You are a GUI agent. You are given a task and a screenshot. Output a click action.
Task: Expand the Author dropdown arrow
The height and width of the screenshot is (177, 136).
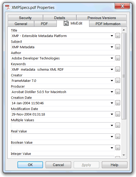[x=112, y=58]
